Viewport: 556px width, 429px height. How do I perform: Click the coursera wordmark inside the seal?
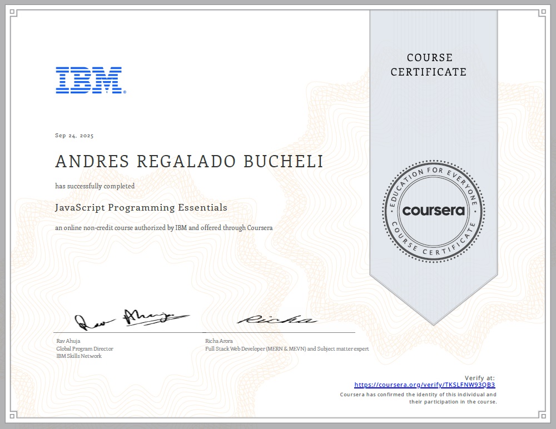pos(433,210)
